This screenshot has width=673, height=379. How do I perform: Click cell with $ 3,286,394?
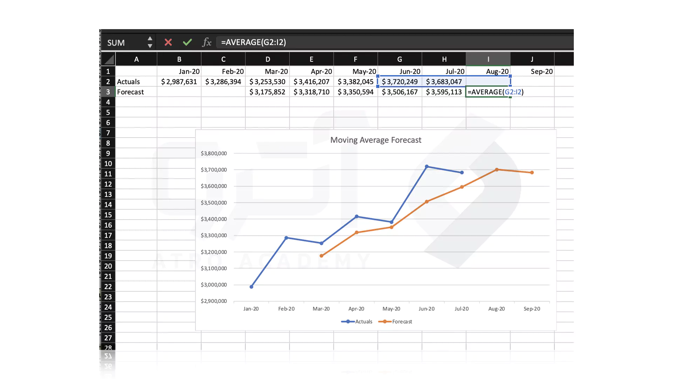(x=223, y=82)
